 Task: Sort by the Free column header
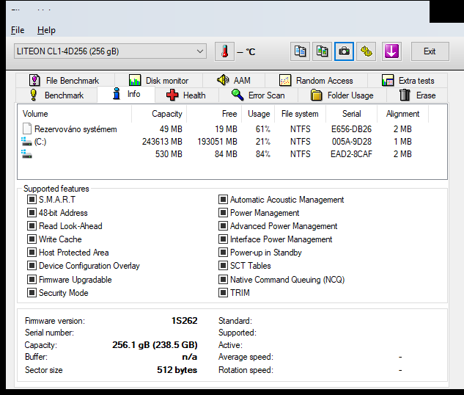click(x=214, y=114)
